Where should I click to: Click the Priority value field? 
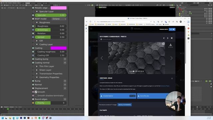click(x=51, y=103)
